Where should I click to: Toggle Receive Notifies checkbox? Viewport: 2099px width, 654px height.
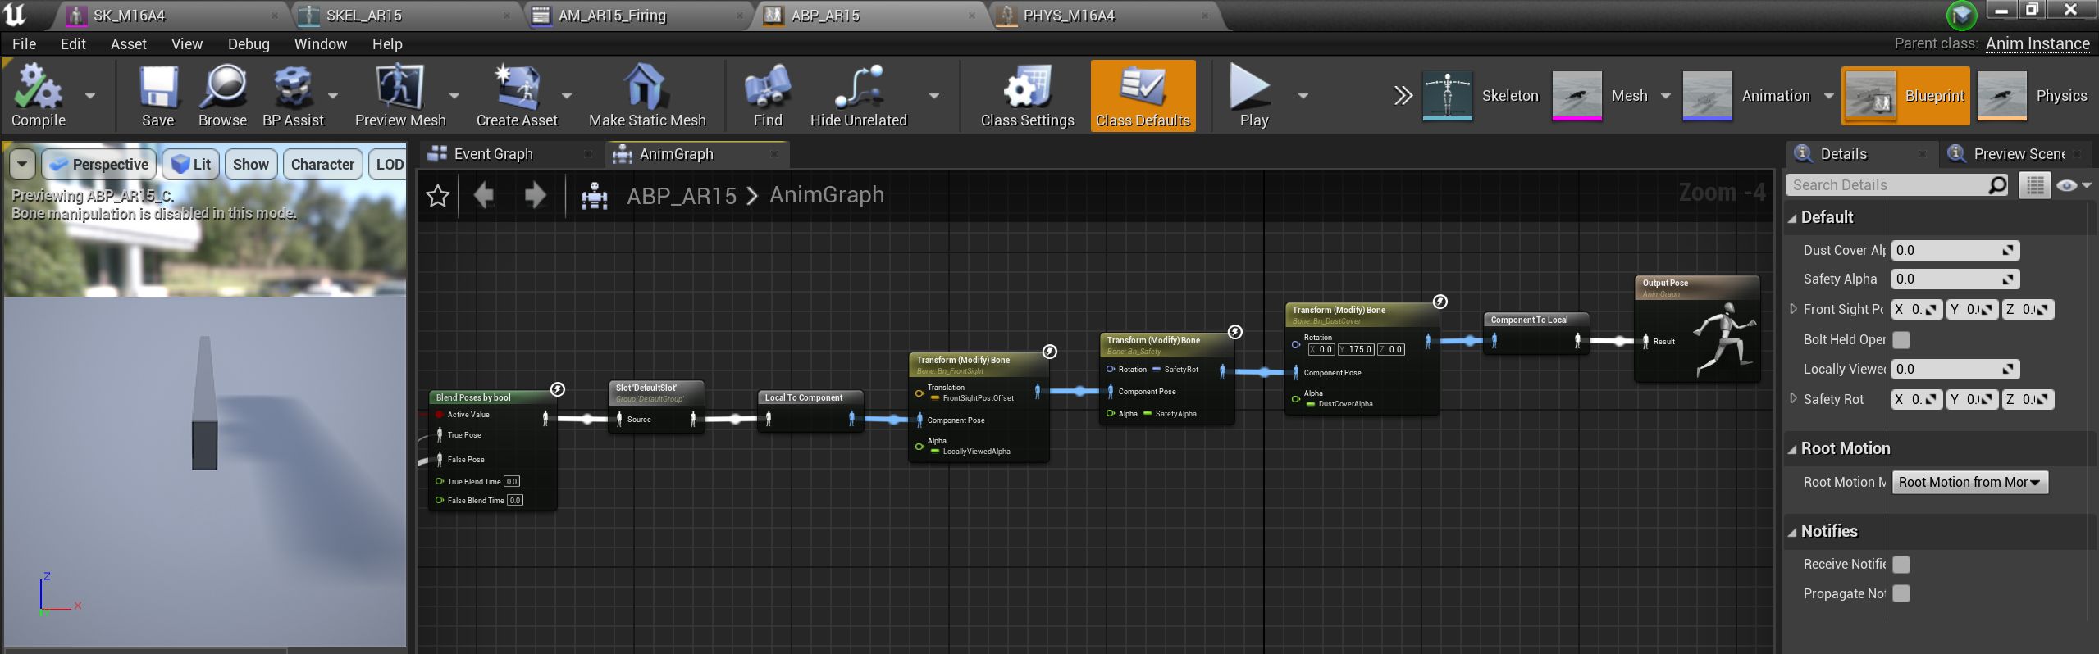click(x=1901, y=565)
